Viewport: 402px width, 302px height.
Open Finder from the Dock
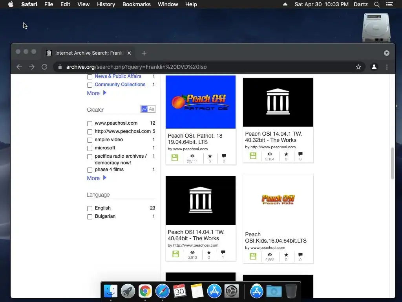coord(110,291)
